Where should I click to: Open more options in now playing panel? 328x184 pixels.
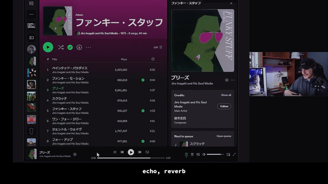232,80
